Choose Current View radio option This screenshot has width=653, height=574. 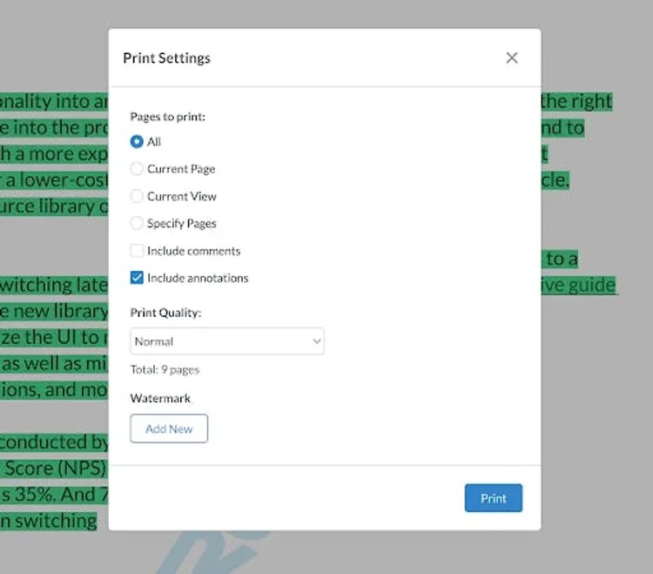(x=137, y=196)
